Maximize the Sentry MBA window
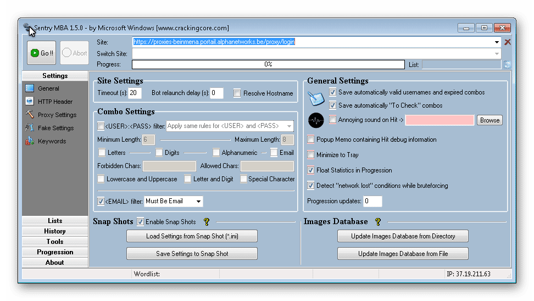534x301 pixels. click(x=484, y=28)
